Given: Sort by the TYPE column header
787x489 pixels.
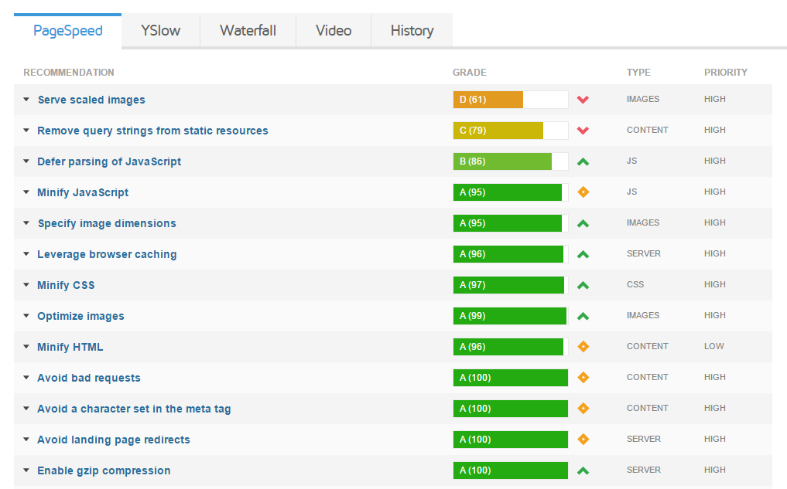Looking at the screenshot, I should point(638,73).
